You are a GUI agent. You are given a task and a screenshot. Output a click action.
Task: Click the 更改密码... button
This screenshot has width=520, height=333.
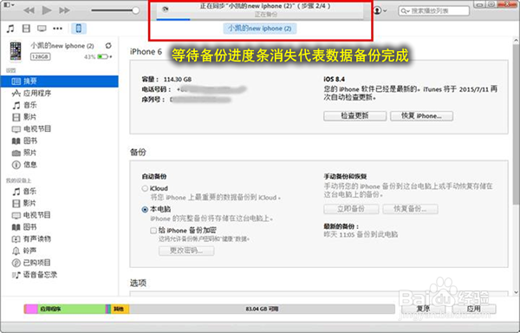coord(186,251)
